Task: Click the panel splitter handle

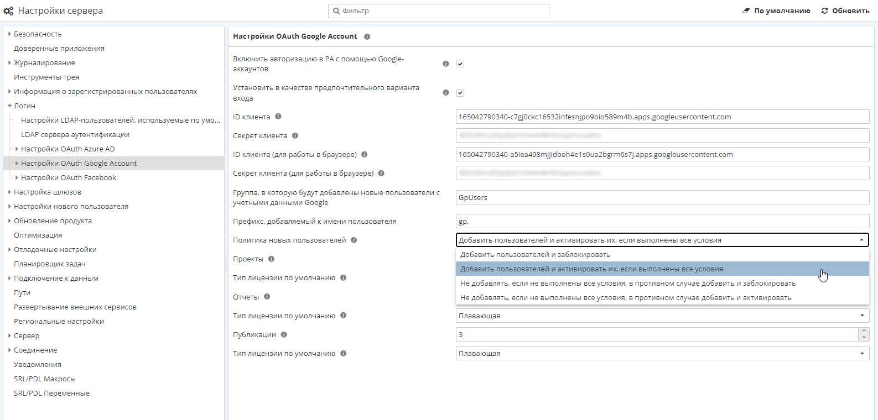Action: point(226,264)
